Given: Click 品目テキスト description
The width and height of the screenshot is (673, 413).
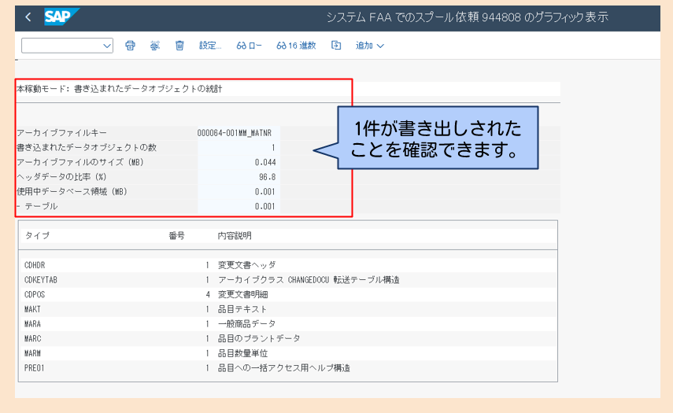Looking at the screenshot, I should click(242, 309).
